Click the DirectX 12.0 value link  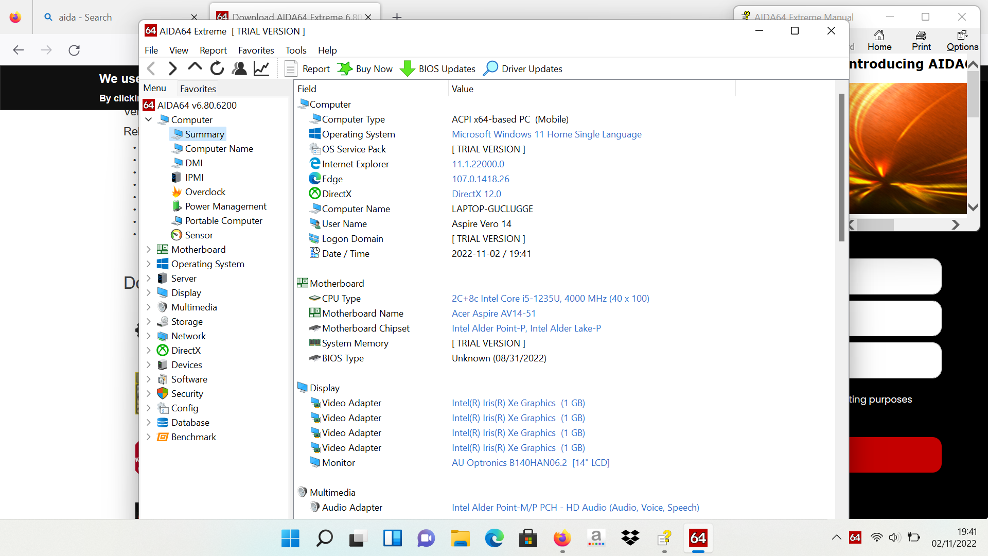(x=477, y=194)
